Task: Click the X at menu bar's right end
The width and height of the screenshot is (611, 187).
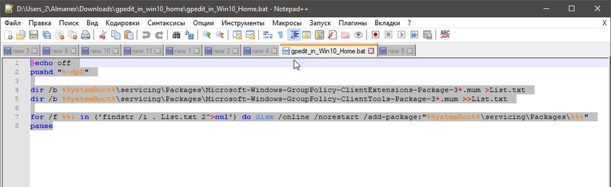Action: point(604,23)
